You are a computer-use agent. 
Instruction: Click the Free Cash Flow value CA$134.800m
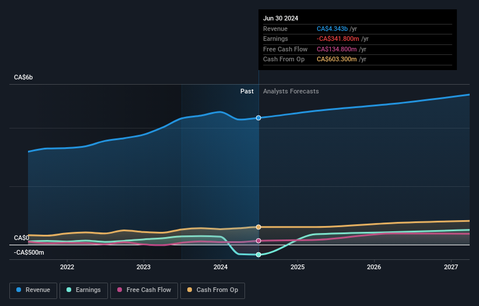pyautogui.click(x=337, y=49)
